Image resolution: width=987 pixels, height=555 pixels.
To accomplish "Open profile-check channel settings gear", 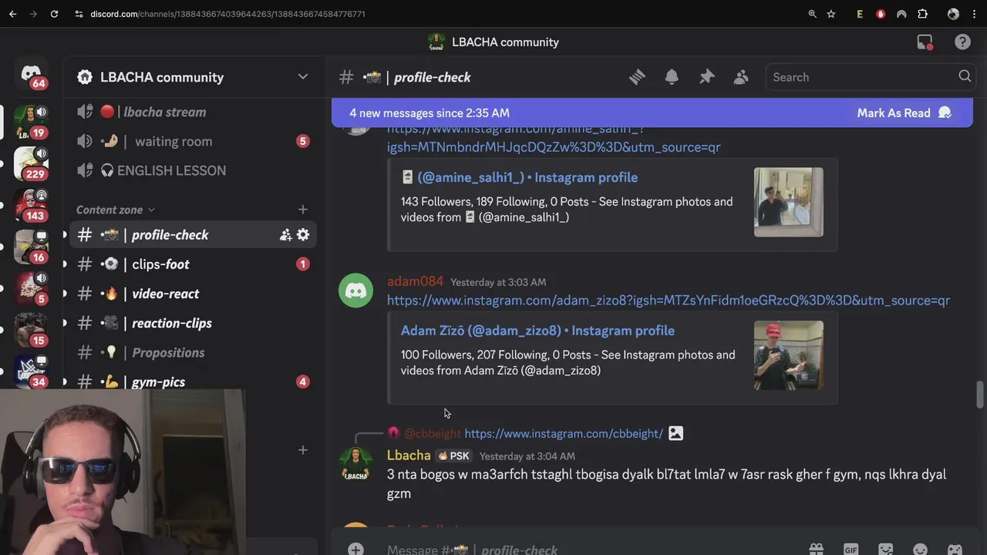I will click(303, 234).
